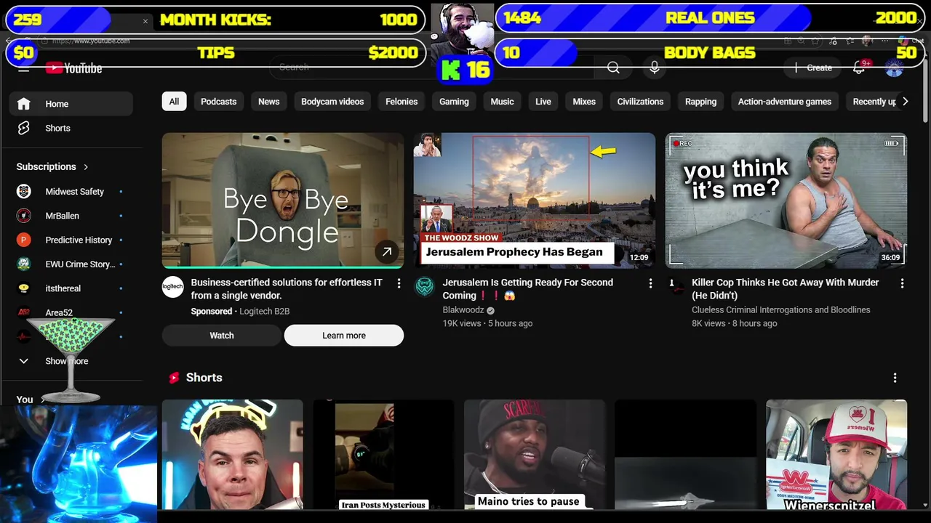Open the neon-headset man short
The image size is (931, 523).
point(233,455)
